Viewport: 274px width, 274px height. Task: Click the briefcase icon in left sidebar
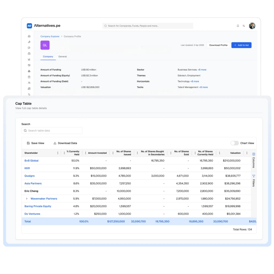point(29,54)
